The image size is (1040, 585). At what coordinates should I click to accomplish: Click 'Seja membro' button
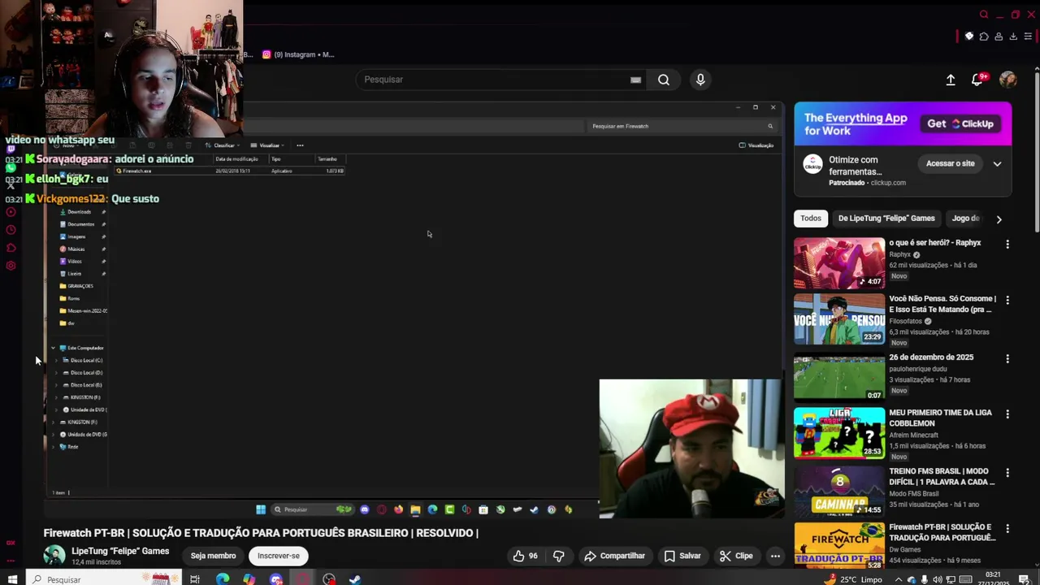click(x=213, y=556)
